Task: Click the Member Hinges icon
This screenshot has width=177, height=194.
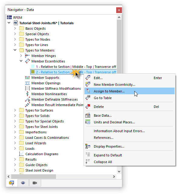Action: pos(27,56)
